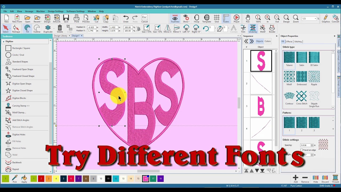Open the Stitching properties tab
Screen dimensions: 341x192
point(298,42)
